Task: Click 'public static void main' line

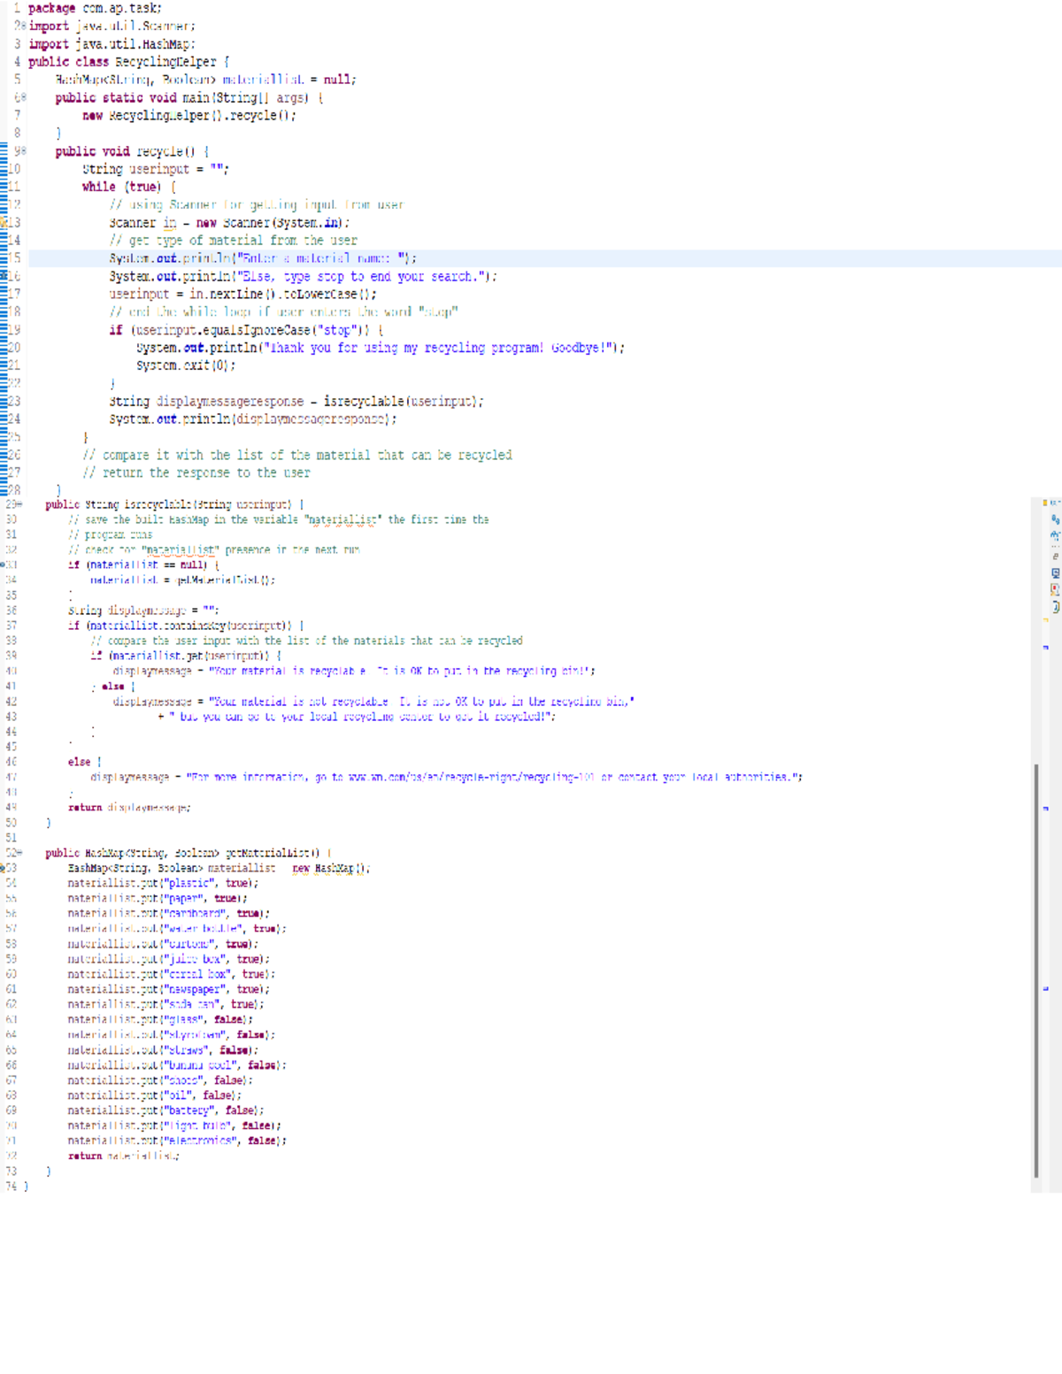Action: pyautogui.click(x=189, y=98)
